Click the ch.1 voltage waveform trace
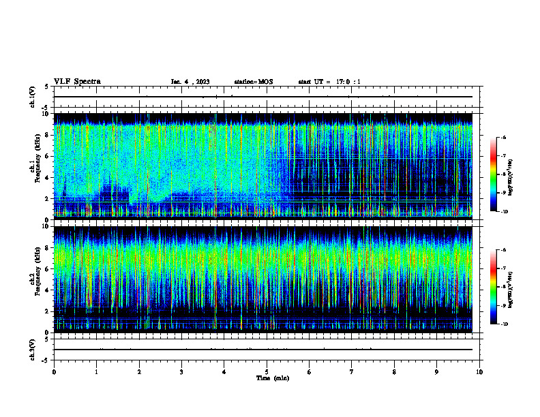Screen dimensions: 540x417 point(263,97)
